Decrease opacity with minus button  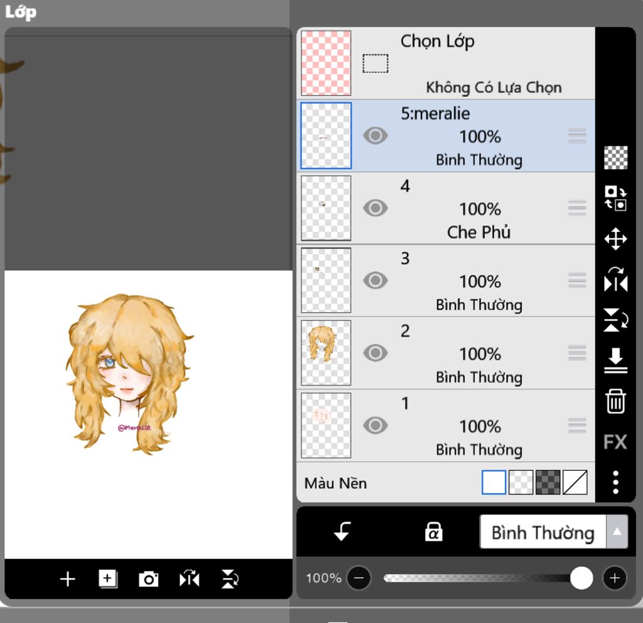click(x=359, y=578)
